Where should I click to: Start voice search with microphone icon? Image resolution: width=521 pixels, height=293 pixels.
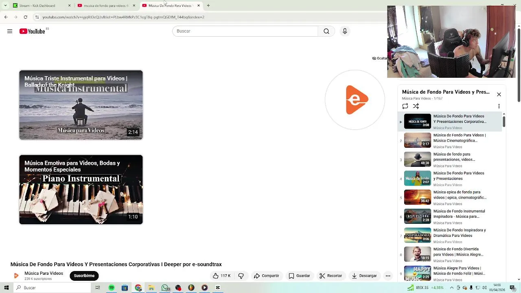pos(345,31)
